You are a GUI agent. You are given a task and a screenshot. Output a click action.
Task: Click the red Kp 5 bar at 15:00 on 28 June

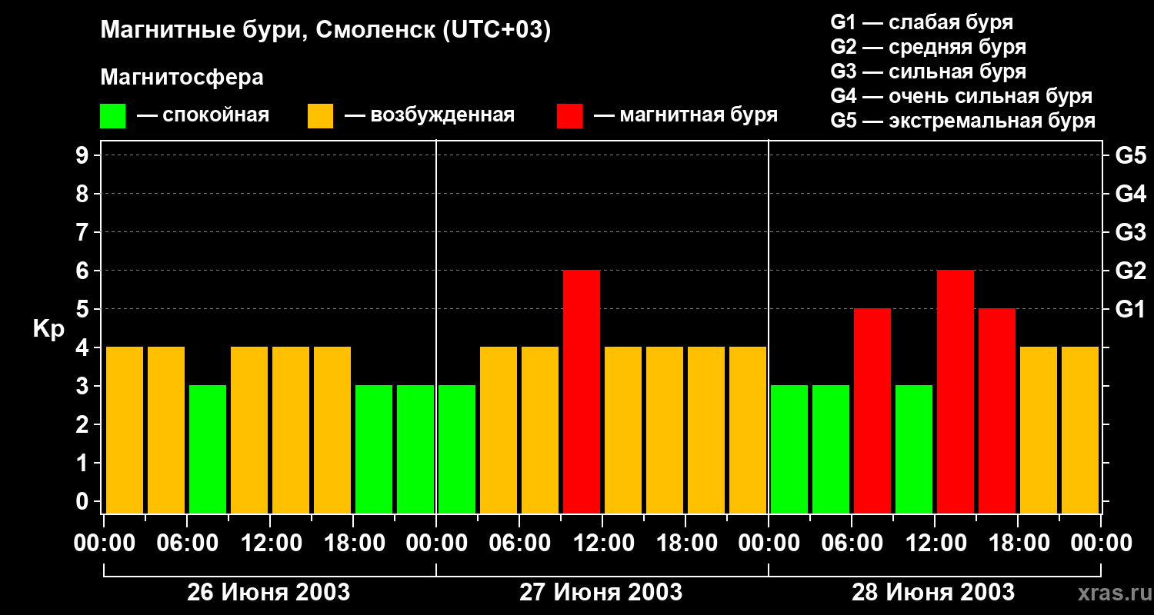(x=997, y=411)
